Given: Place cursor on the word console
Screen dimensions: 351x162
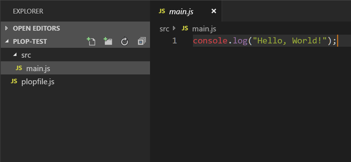Looking at the screenshot, I should [x=210, y=41].
